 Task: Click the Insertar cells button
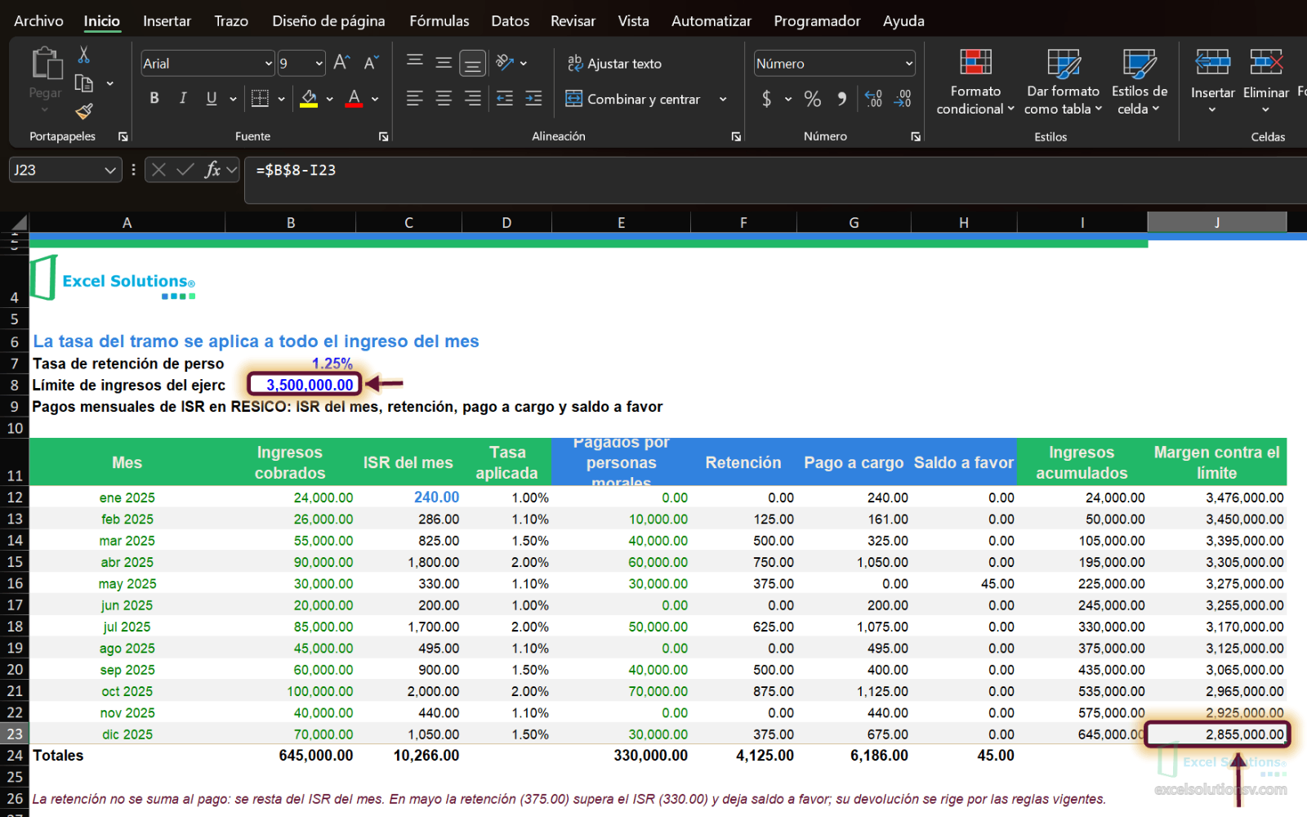click(x=1212, y=82)
